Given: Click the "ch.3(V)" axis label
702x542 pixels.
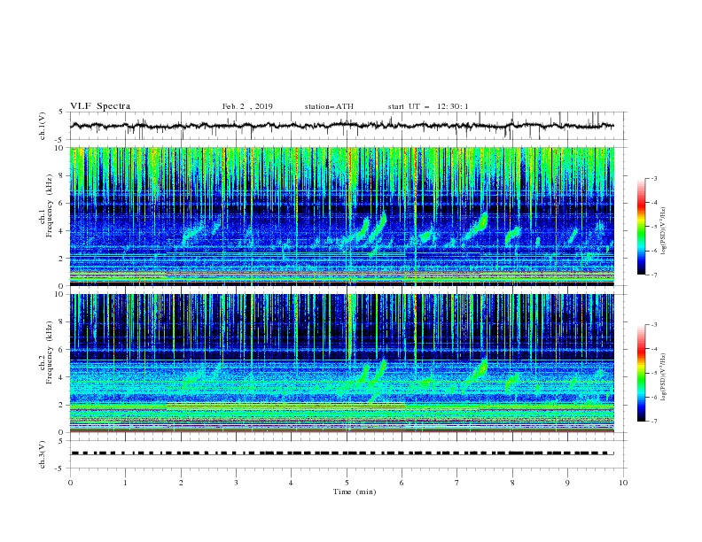Looking at the screenshot, I should pos(43,454).
